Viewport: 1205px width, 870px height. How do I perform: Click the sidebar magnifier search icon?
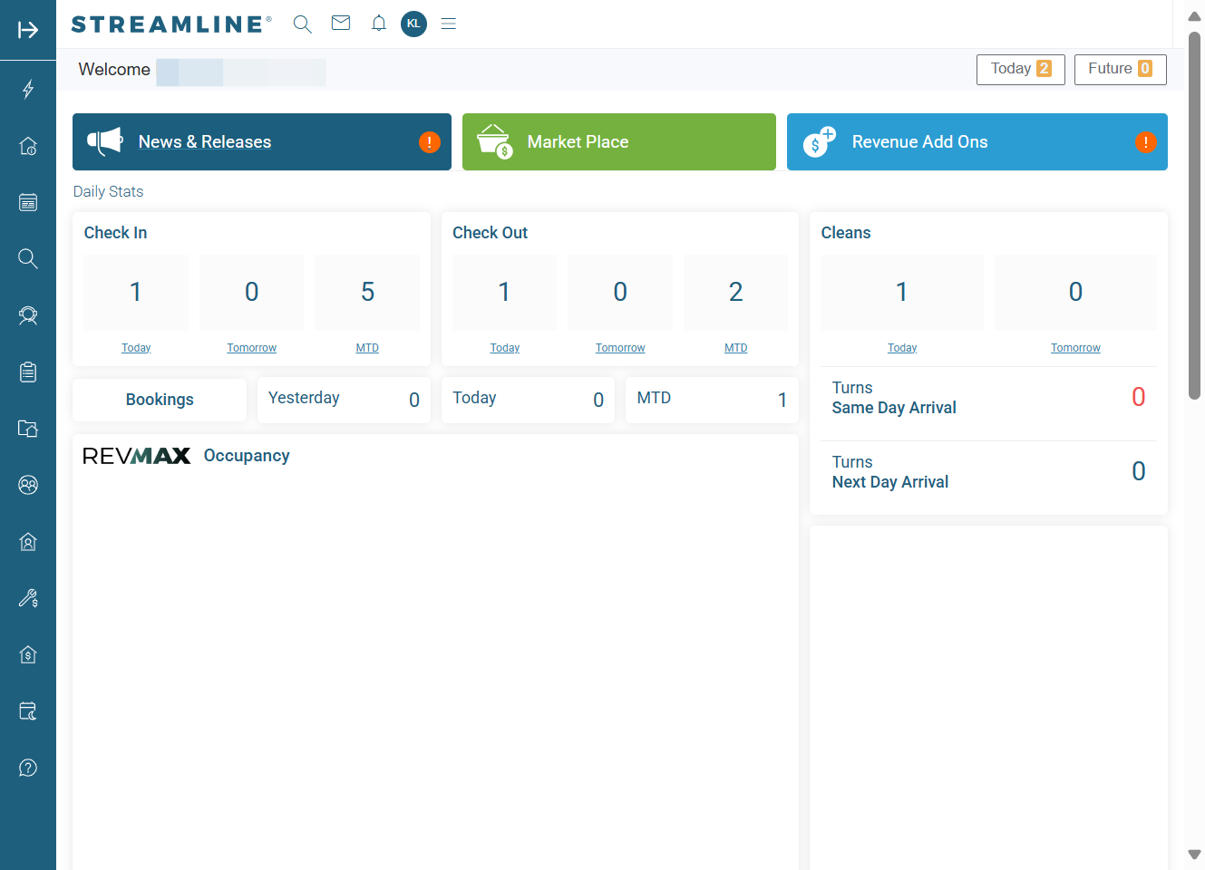(x=28, y=258)
